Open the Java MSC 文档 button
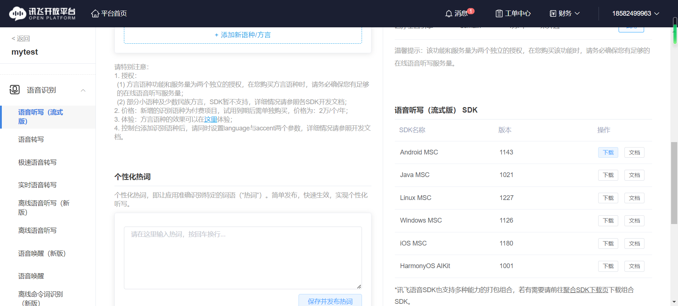The height and width of the screenshot is (306, 678). 634,175
